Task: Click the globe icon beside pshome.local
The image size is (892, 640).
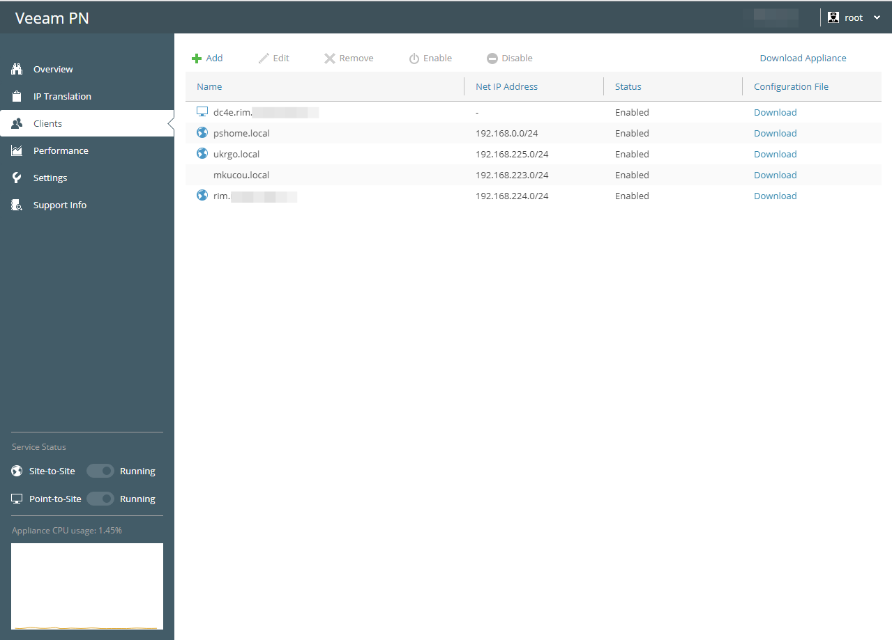Action: (202, 133)
